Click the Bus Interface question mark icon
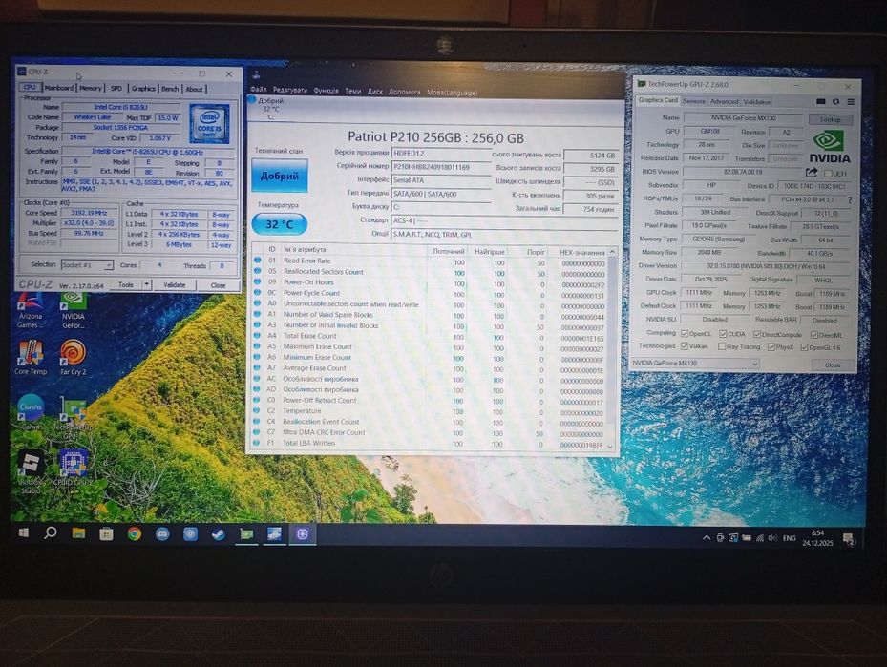 tap(850, 199)
